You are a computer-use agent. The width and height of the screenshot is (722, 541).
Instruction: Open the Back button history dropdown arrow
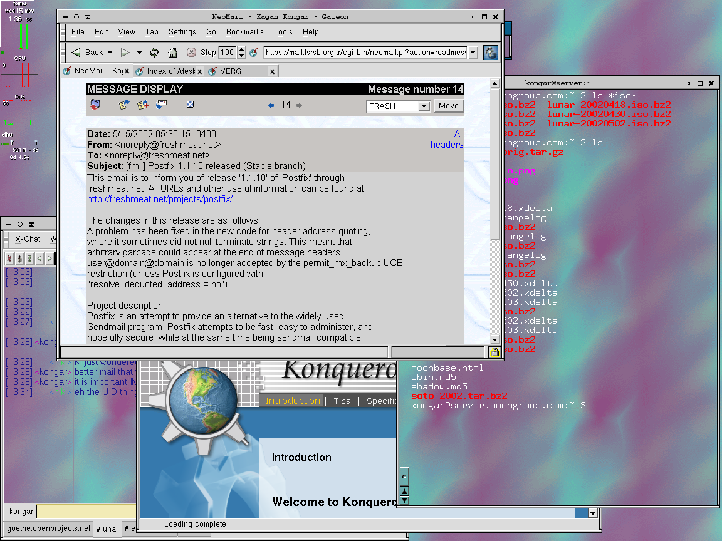(x=110, y=53)
